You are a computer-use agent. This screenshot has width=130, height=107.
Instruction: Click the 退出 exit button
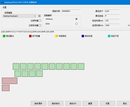(x=124, y=103)
